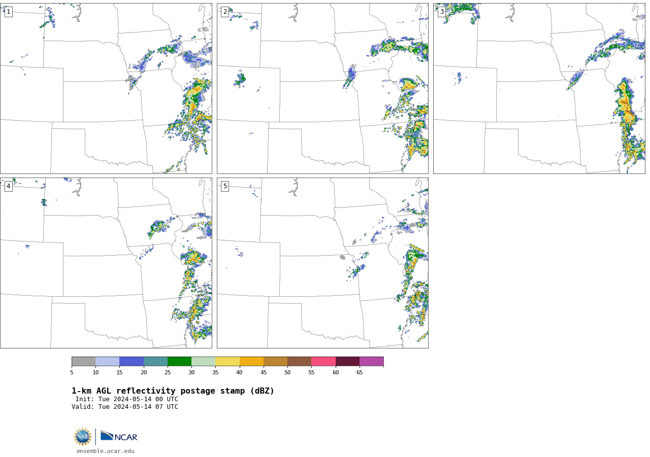Select the blue 15-20 dBZ swatch
Image resolution: width=650 pixels, height=457 pixels.
[132, 362]
